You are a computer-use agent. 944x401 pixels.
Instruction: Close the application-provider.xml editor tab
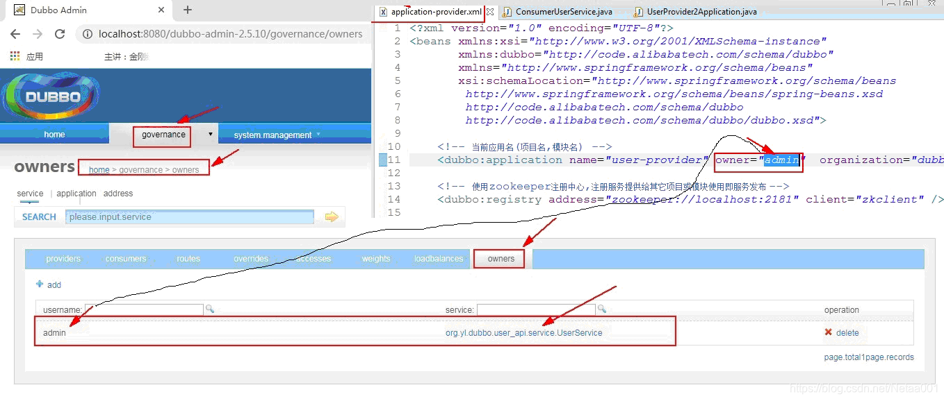click(490, 12)
